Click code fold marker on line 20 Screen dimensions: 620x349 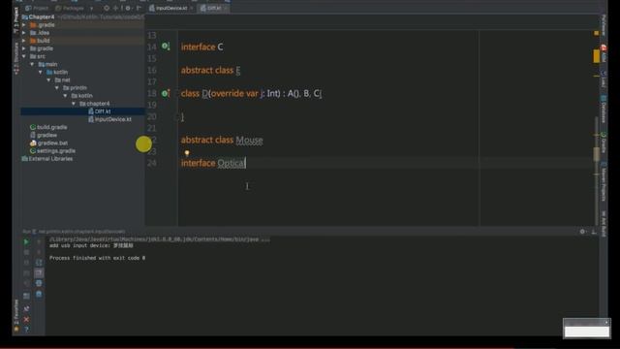point(177,116)
